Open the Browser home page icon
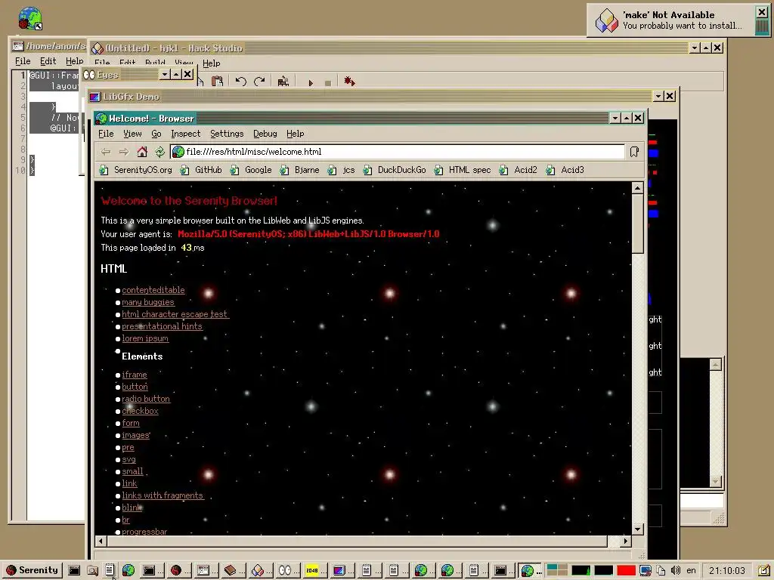 tap(142, 152)
